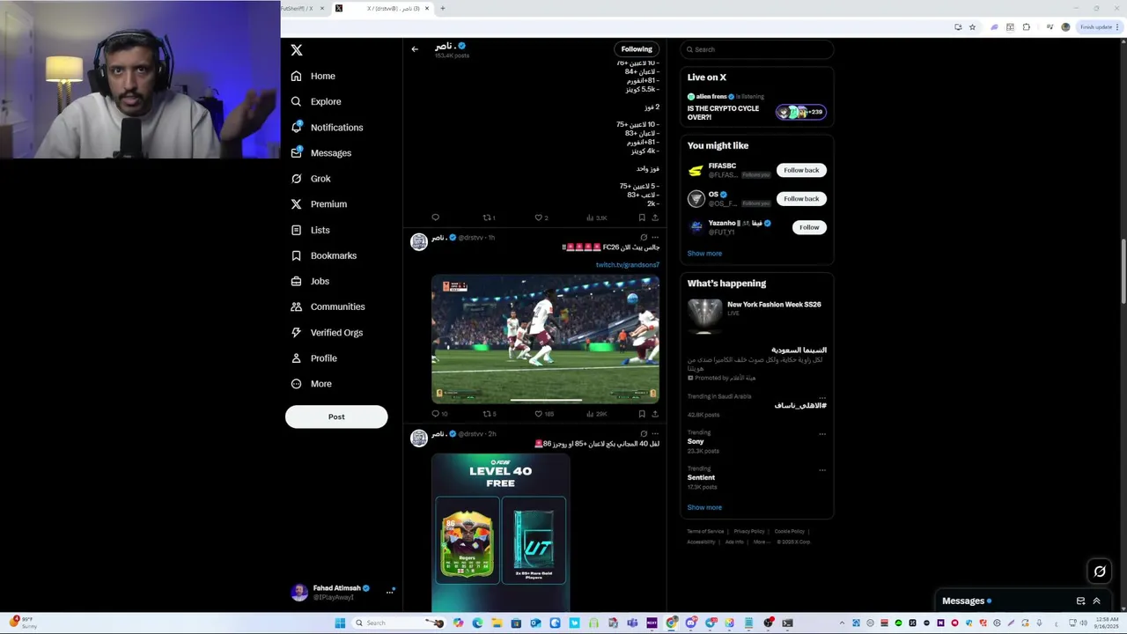Viewport: 1127px width, 634px height.
Task: Open the Grok floating button
Action: tap(1100, 571)
